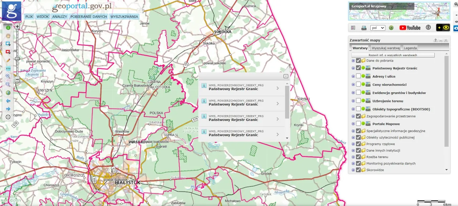Image resolution: width=458 pixels, height=206 pixels.
Task: Close the Państwowy Rejestr Granic results popup
Action: tap(286, 76)
